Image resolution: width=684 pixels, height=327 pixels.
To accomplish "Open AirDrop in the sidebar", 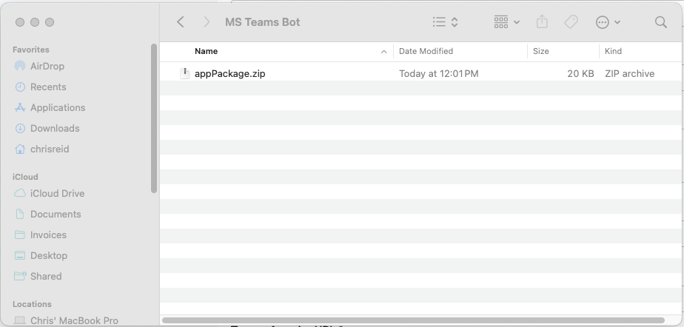I will coord(47,67).
